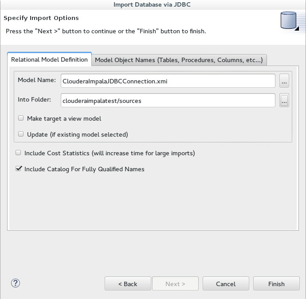The height and width of the screenshot is (299, 306).
Task: Browse for Into Folder with ellipsis button
Action: [x=284, y=100]
